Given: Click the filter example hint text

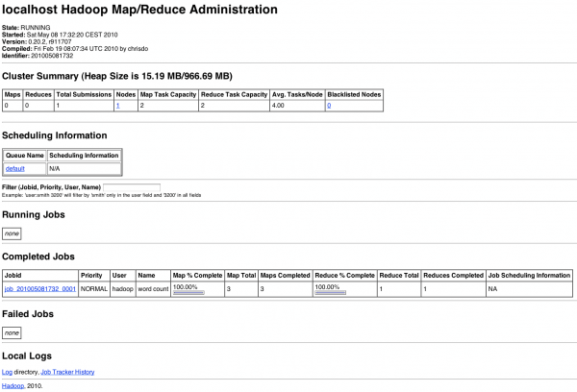Looking at the screenshot, I should tap(102, 195).
